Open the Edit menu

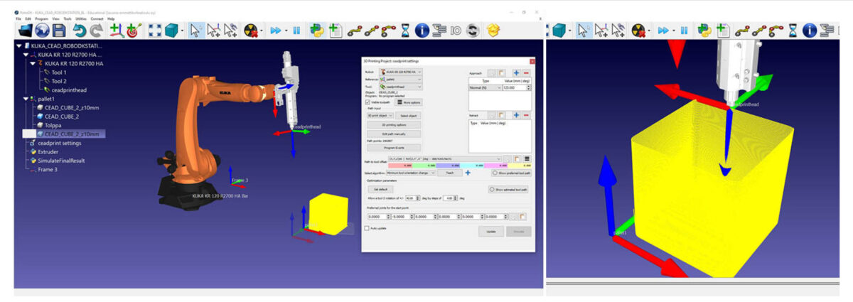point(28,18)
